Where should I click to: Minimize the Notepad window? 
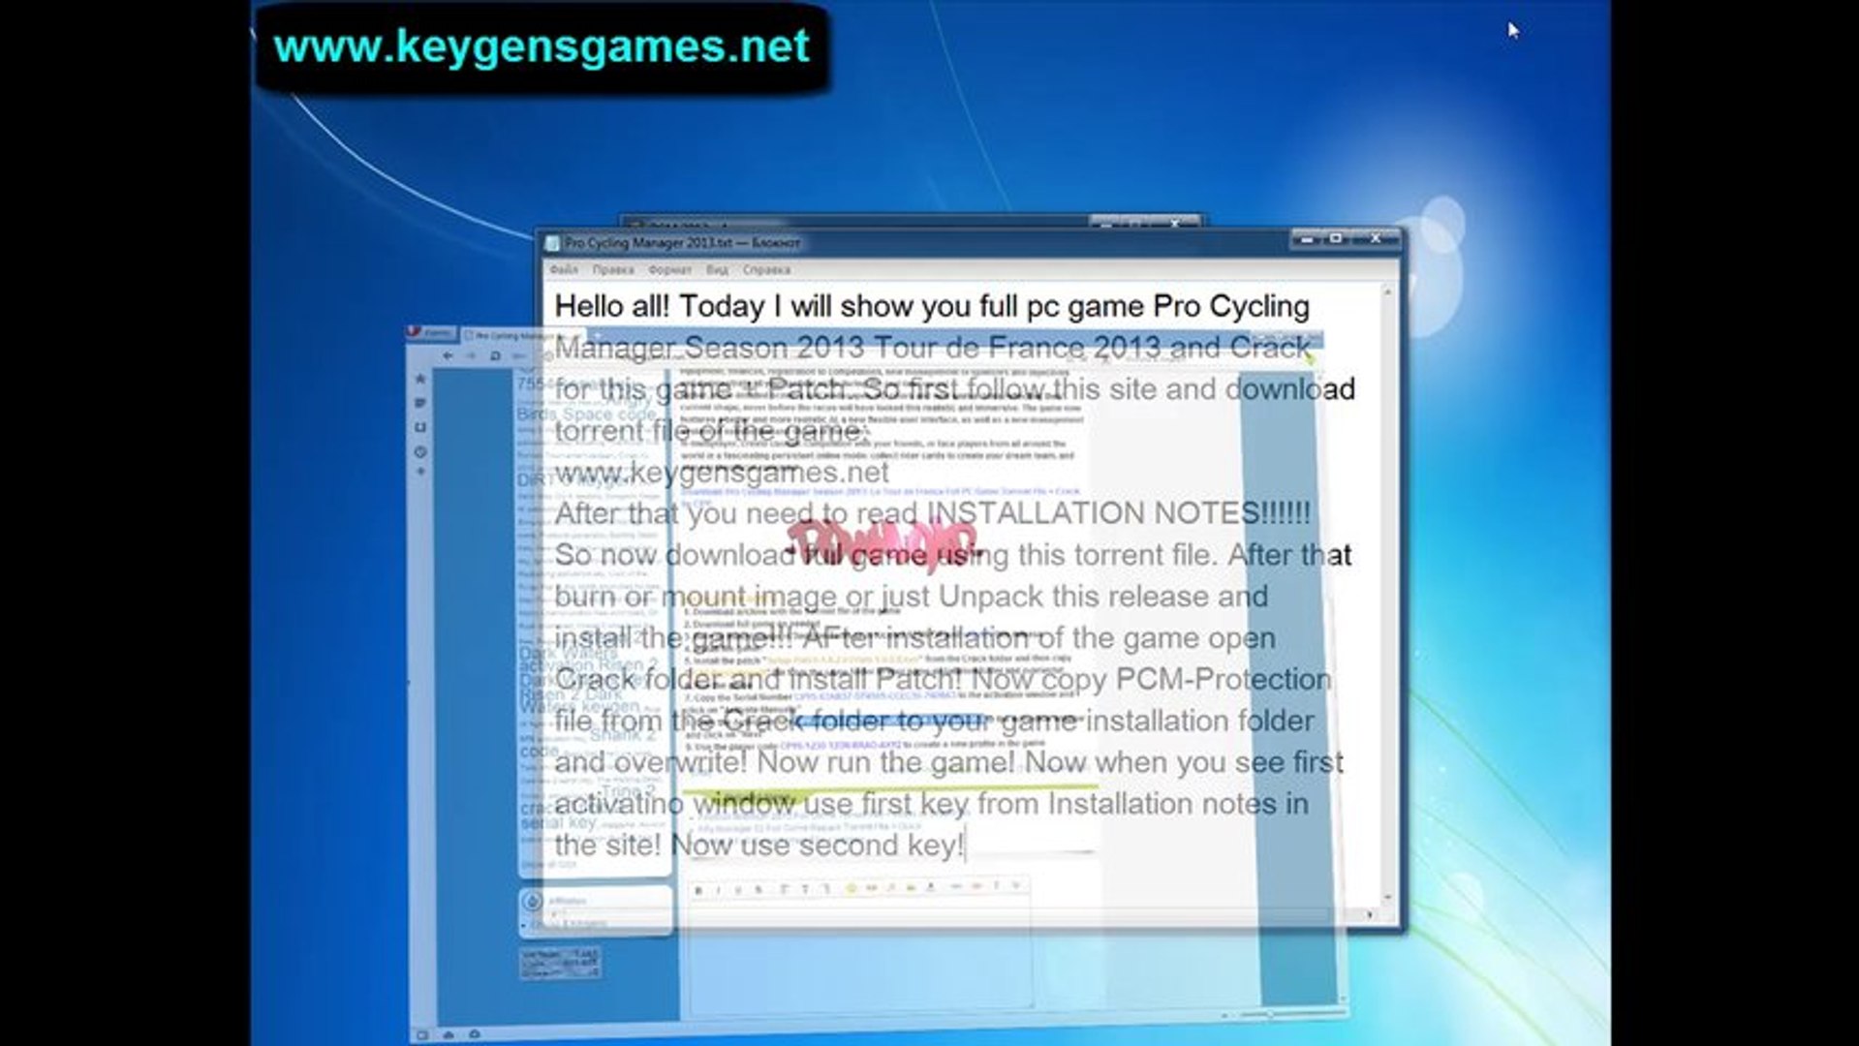coord(1307,238)
